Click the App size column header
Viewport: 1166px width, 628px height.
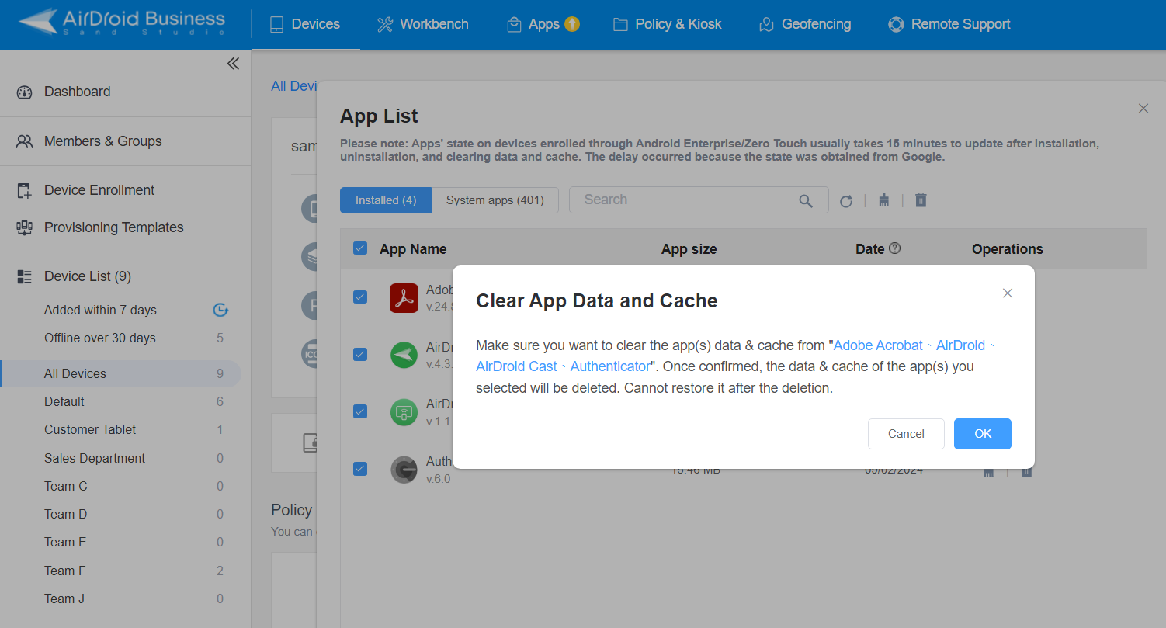(x=689, y=249)
